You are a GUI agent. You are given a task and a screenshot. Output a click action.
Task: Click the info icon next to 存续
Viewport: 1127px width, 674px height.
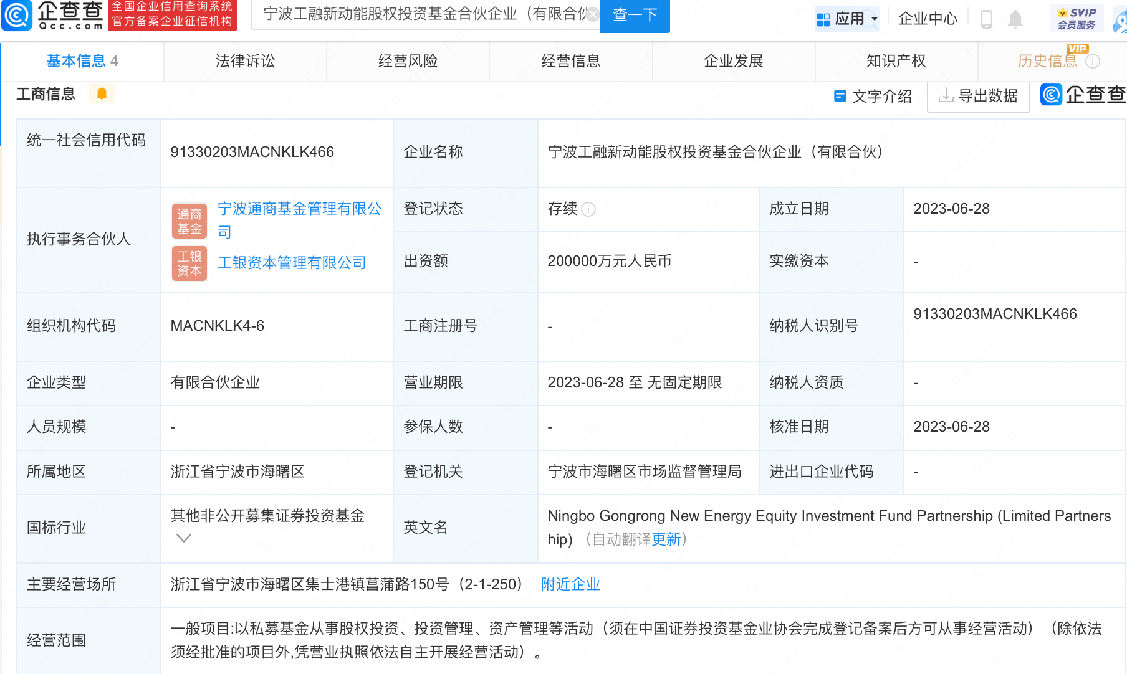(588, 209)
